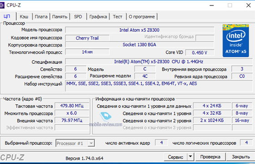255x164 pixels.
Task: Click the 8-way cache associativity value
Action: click(x=242, y=113)
